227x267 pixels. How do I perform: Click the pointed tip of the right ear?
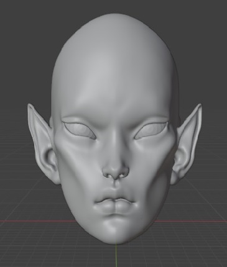tap(200, 106)
